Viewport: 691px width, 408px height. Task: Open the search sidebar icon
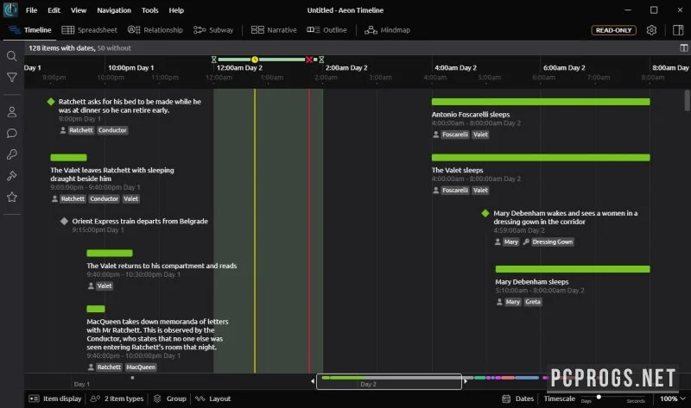pyautogui.click(x=12, y=56)
